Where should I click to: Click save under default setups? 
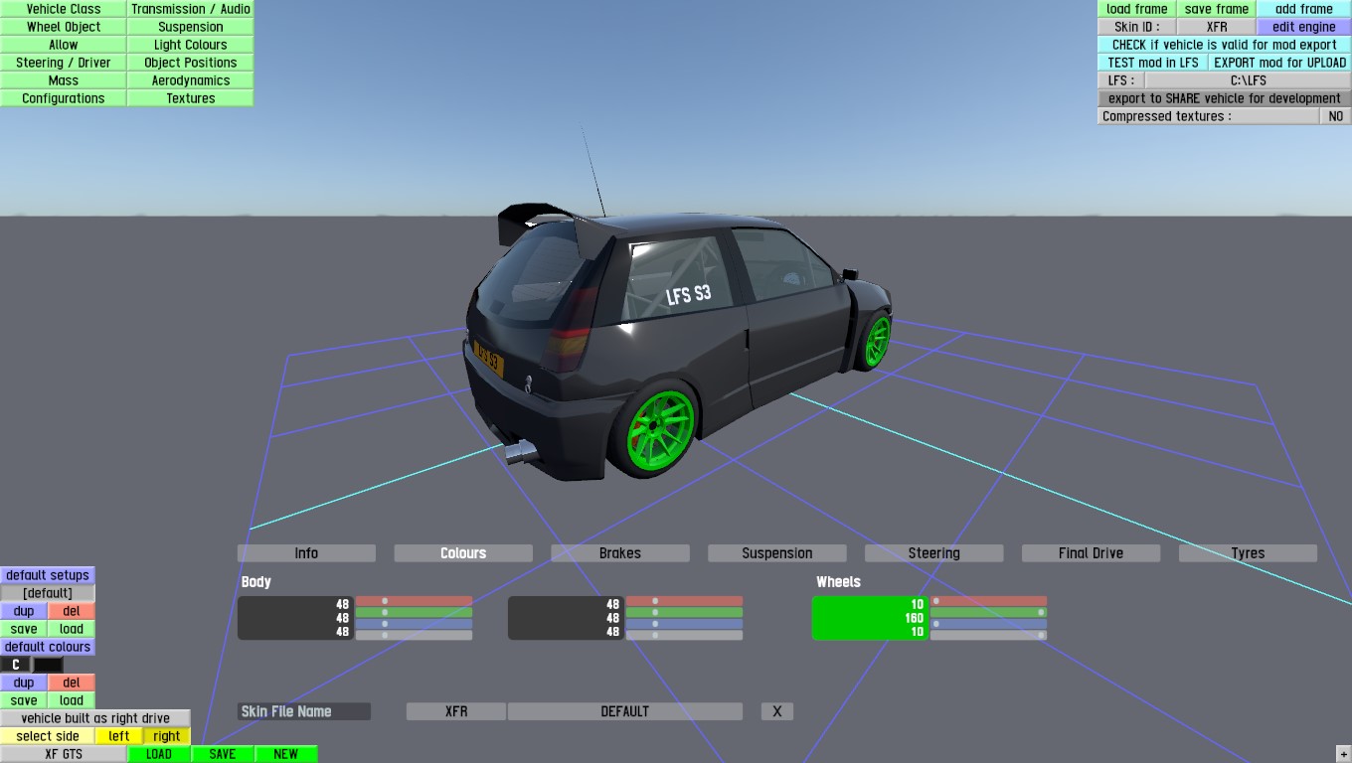click(x=24, y=629)
